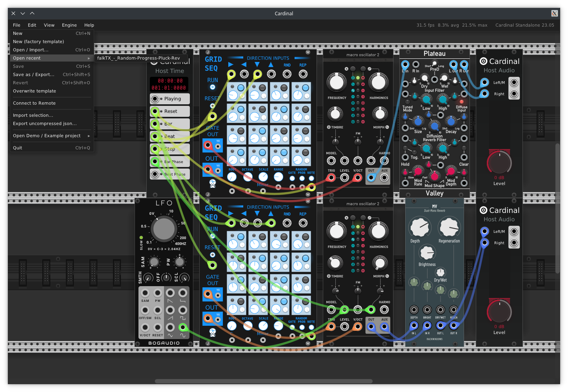The image size is (568, 392).
Task: Click the grey Right jack on top Host Audio
Action: coord(514,94)
